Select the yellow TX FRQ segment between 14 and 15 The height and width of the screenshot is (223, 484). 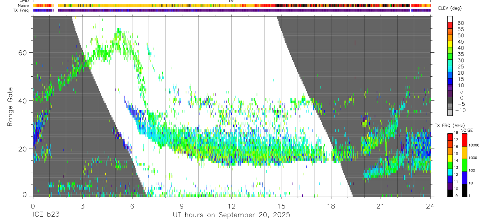(x=450, y=158)
